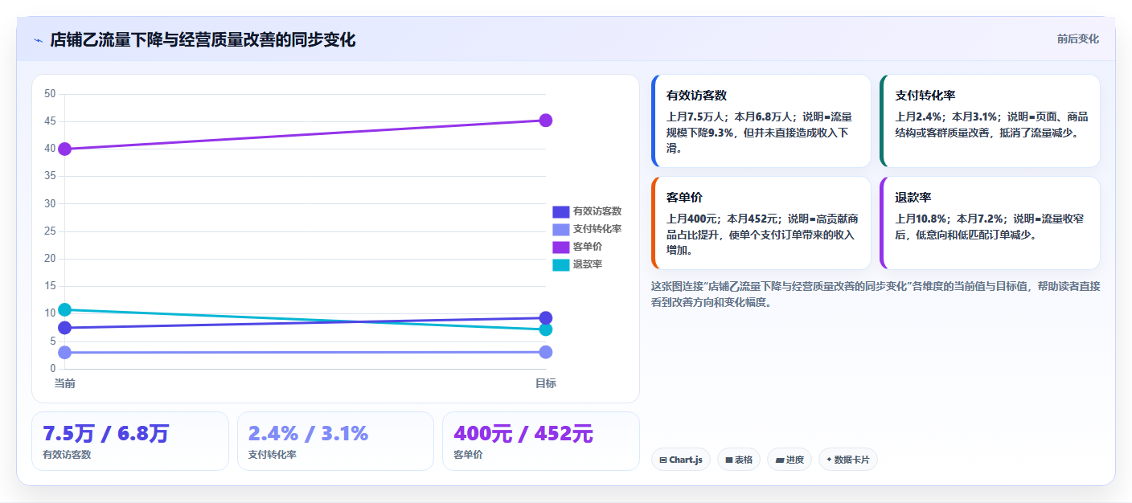Click the 2.4% / 3.1% stat value
The height and width of the screenshot is (503, 1132).
(309, 434)
